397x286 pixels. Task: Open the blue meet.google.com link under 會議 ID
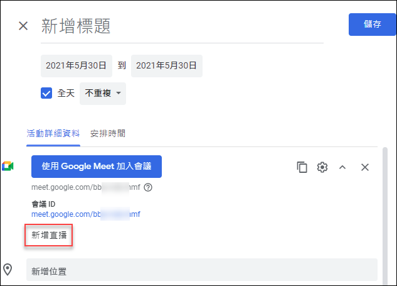[x=85, y=214]
